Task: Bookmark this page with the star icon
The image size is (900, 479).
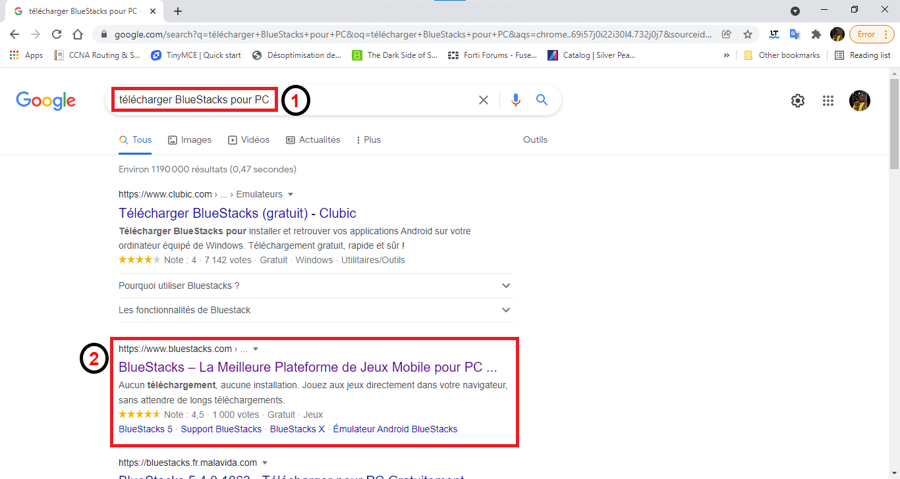Action: 748,34
